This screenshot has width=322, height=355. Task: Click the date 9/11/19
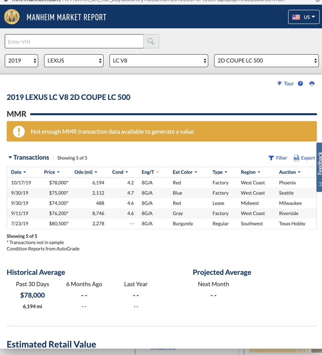(x=19, y=213)
